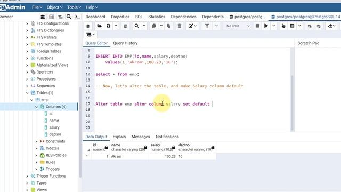
Task: Switch to the Dependencies tab
Action: click(183, 17)
